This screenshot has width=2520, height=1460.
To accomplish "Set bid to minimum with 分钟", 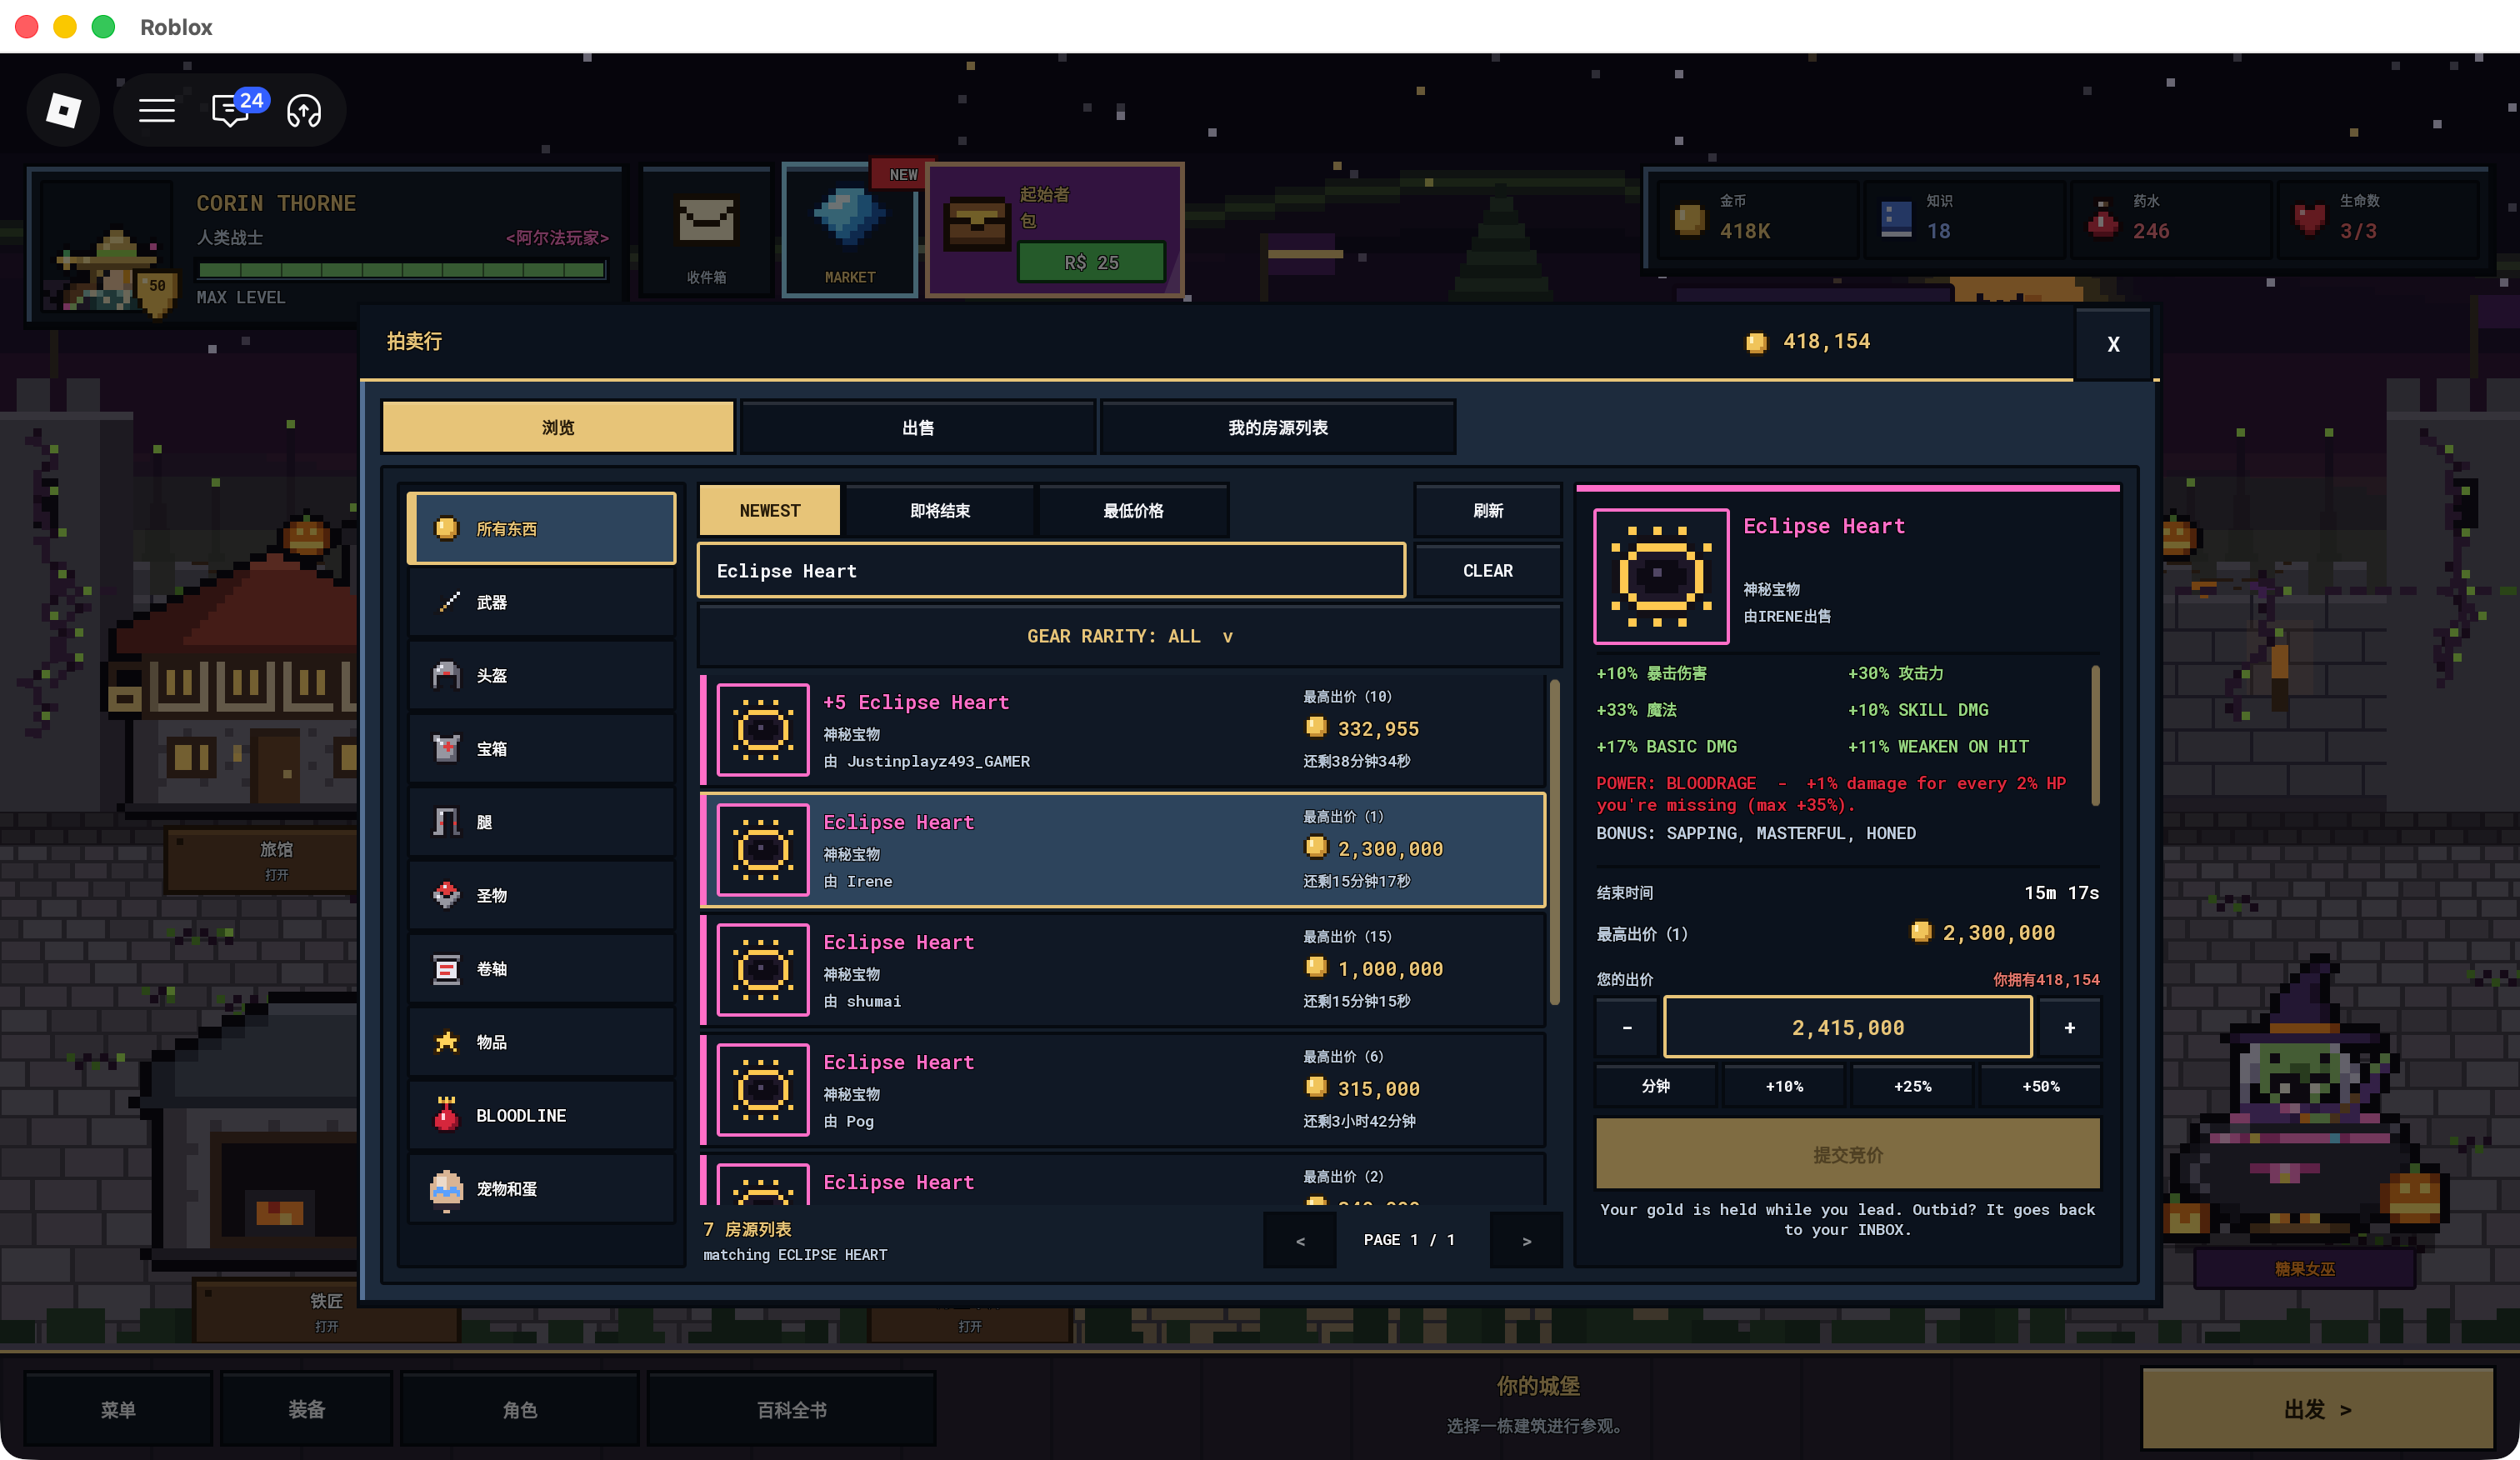I will pos(1656,1086).
